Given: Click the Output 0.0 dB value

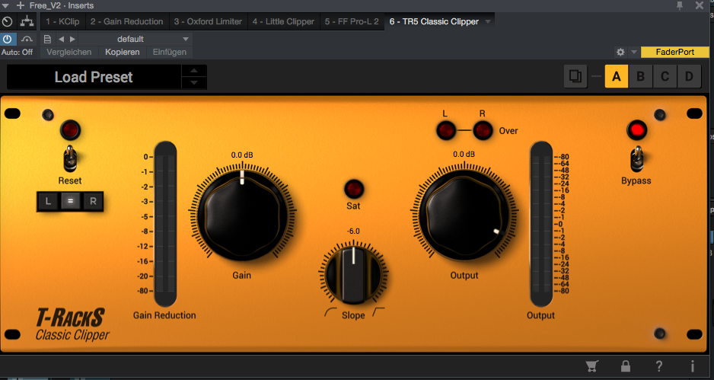Looking at the screenshot, I should (x=464, y=155).
